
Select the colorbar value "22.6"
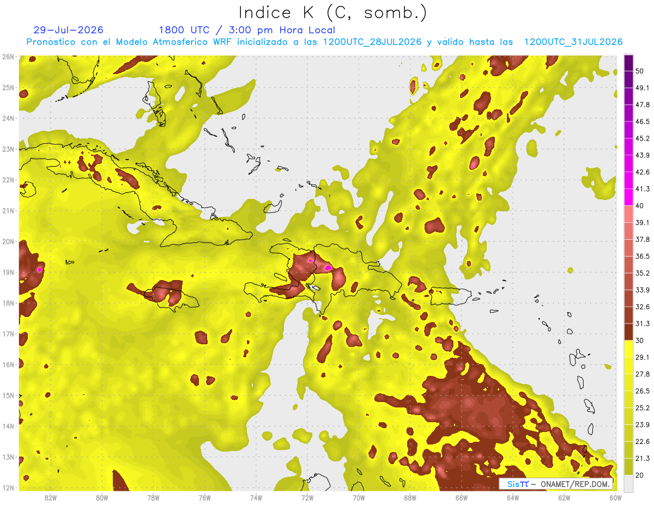tap(643, 442)
